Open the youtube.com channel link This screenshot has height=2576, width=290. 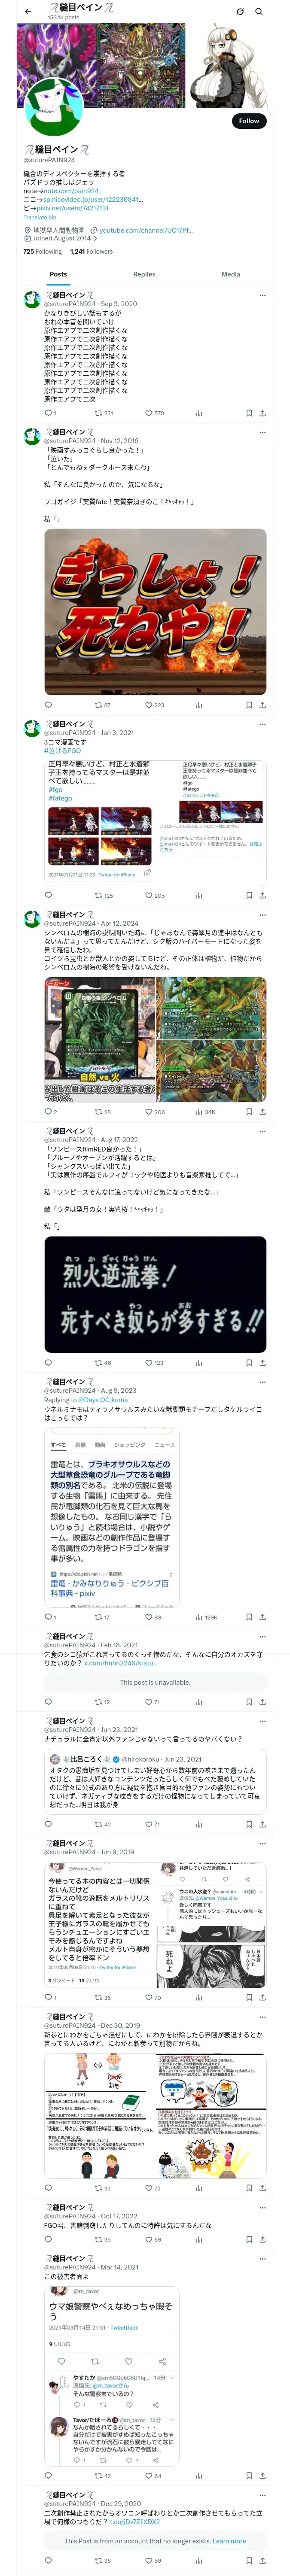coord(145,230)
